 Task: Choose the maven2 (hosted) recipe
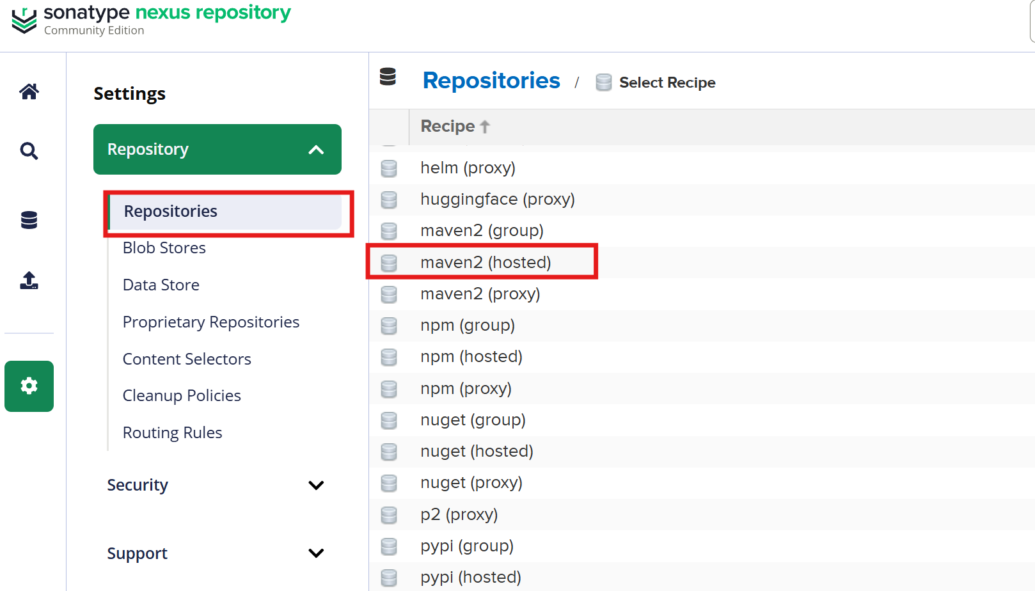486,263
